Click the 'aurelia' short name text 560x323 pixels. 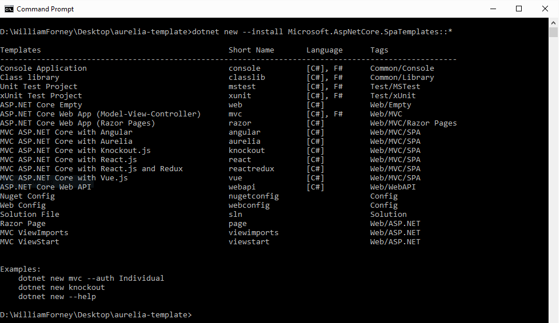[245, 141]
